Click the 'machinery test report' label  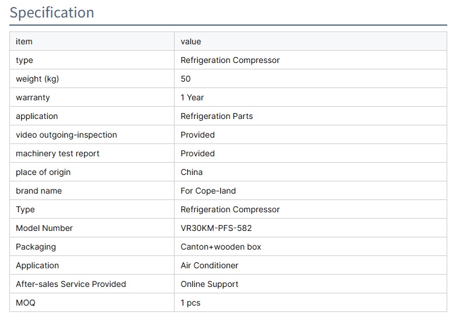[58, 153]
